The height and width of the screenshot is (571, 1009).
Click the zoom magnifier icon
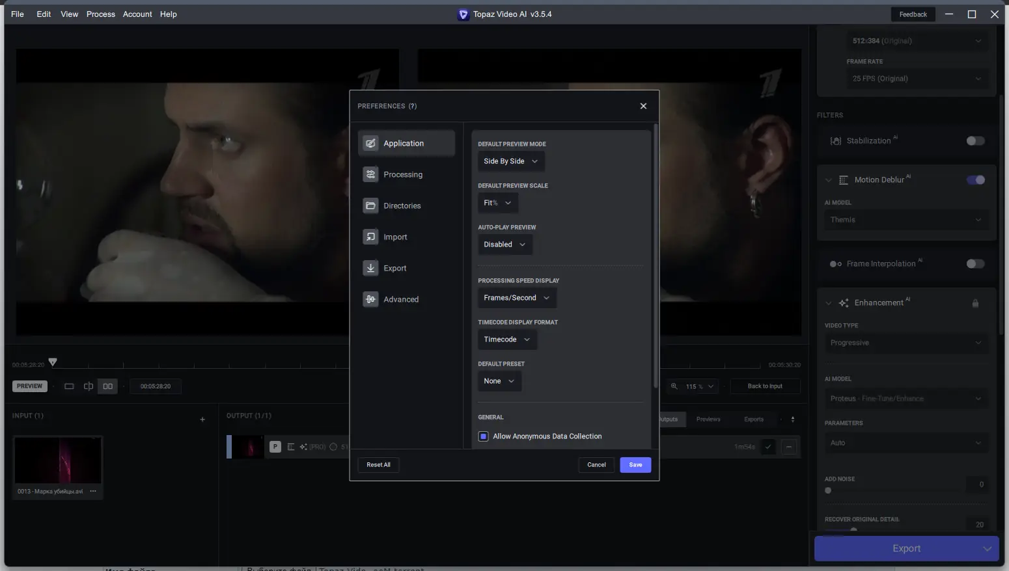674,386
